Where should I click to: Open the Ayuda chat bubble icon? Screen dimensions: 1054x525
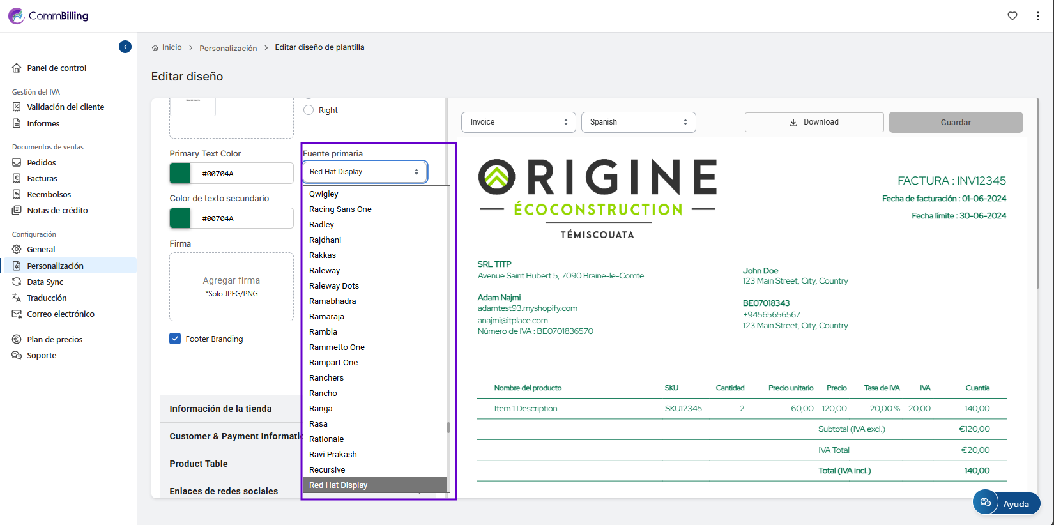(986, 503)
